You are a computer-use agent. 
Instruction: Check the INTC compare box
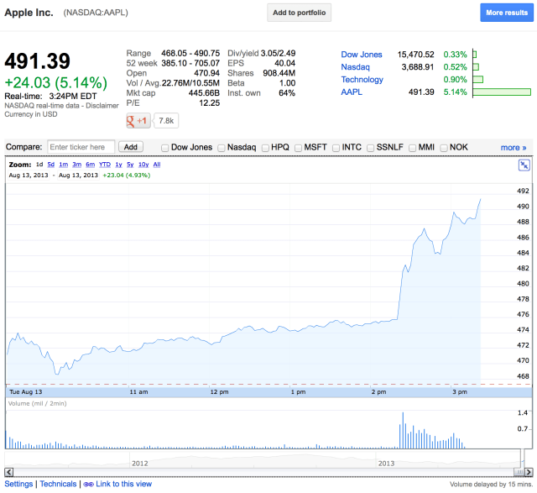[x=336, y=148]
